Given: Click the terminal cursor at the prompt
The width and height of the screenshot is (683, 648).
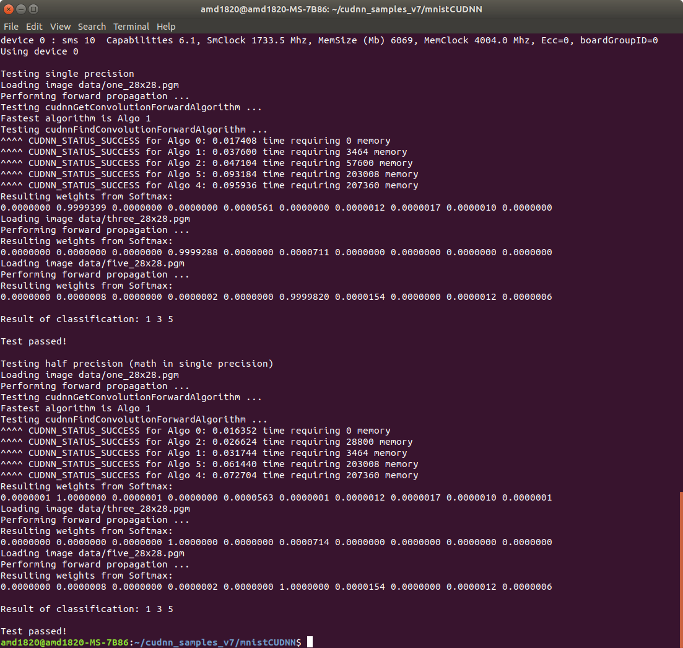Looking at the screenshot, I should (x=310, y=642).
